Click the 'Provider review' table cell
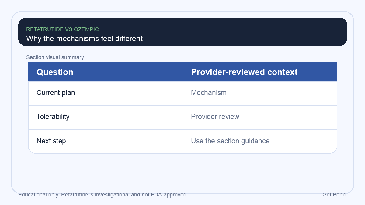 [x=260, y=117]
